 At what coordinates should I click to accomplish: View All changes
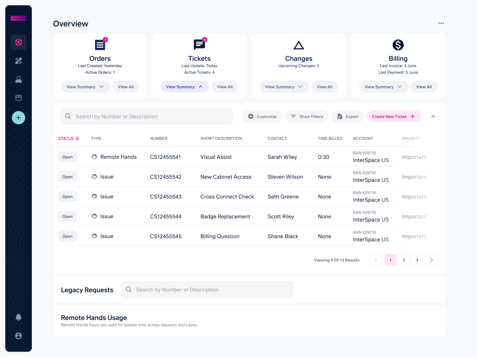[325, 87]
